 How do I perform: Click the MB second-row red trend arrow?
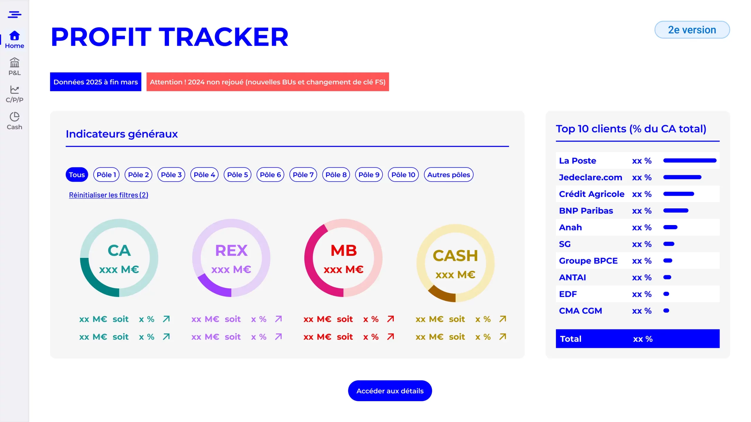click(390, 337)
